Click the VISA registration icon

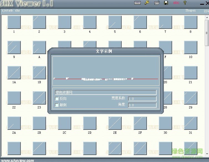coord(137,3)
